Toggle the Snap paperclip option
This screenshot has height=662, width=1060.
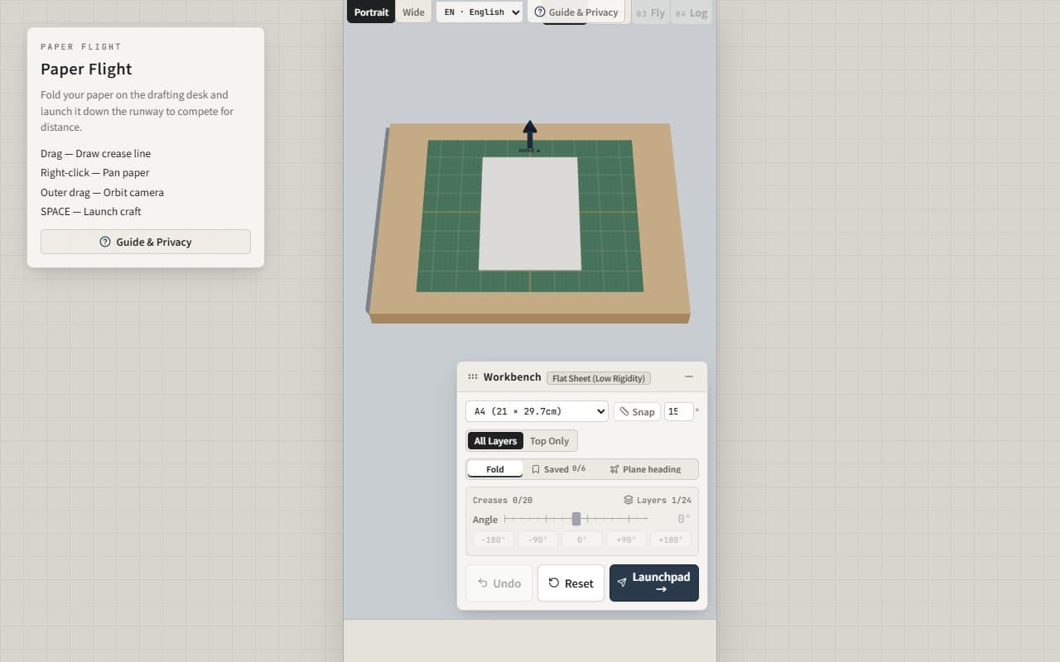pos(637,411)
